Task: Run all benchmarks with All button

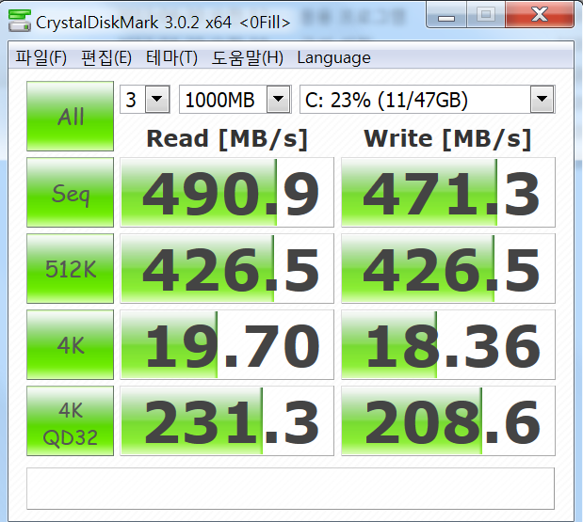Action: [x=71, y=117]
